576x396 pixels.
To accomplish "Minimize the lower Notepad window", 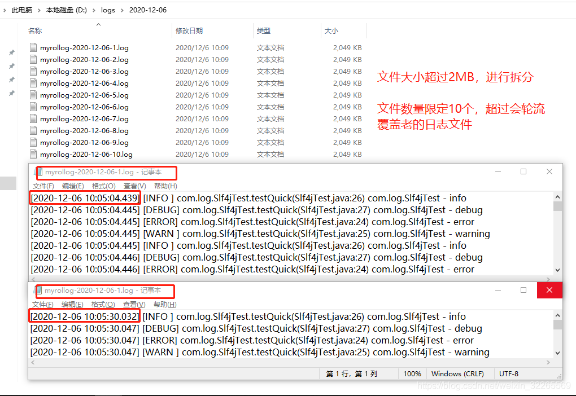I will [498, 291].
